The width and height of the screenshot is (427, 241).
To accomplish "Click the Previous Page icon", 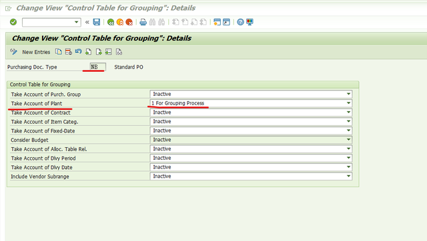I will [185, 22].
